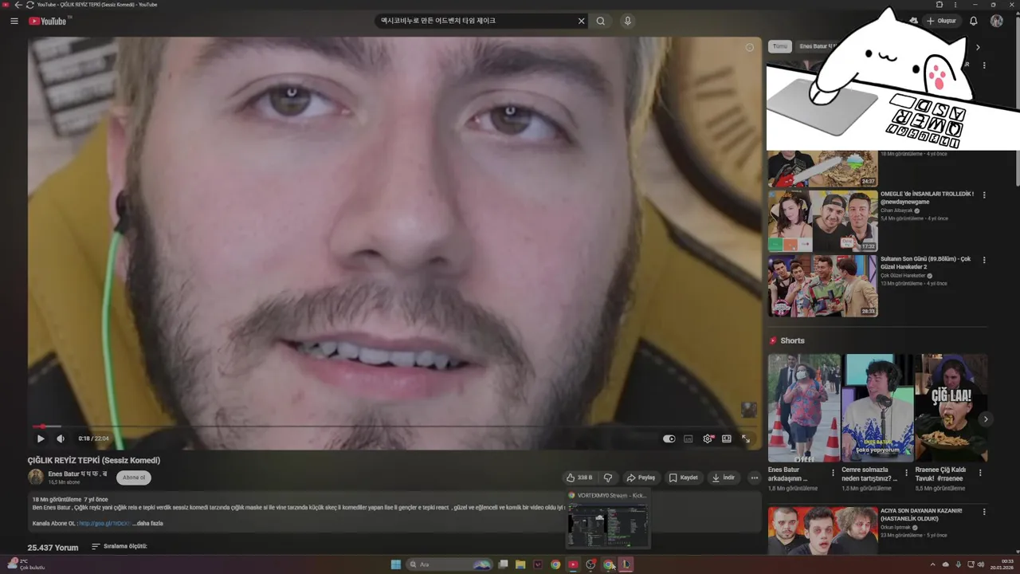This screenshot has height=574, width=1020.
Task: Reload the page with the refresh icon
Action: pos(29,5)
